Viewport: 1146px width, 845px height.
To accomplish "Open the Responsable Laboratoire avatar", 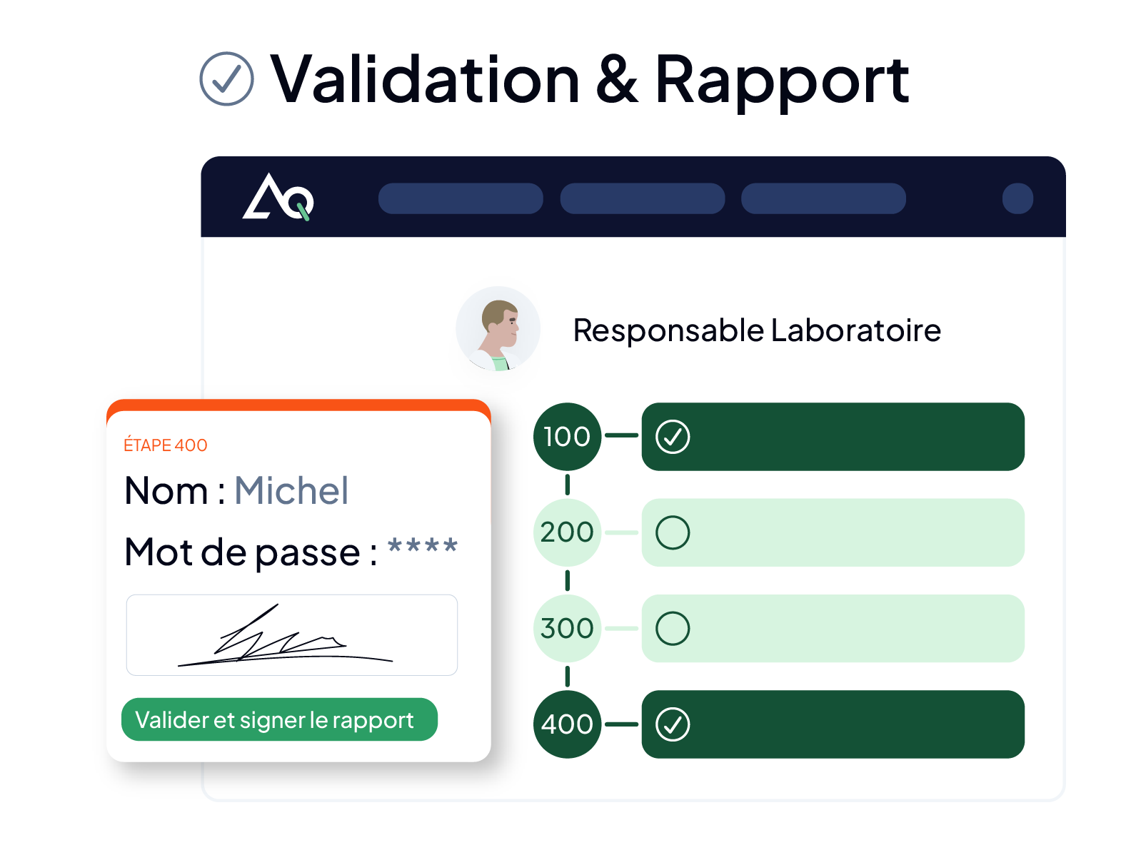I will 498,329.
